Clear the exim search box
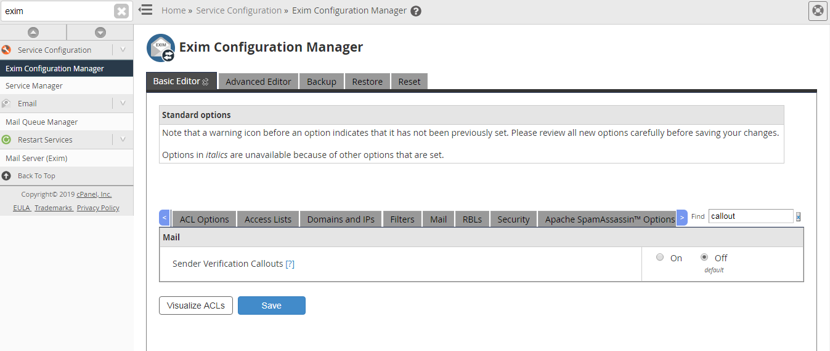The width and height of the screenshot is (830, 351). [x=121, y=11]
